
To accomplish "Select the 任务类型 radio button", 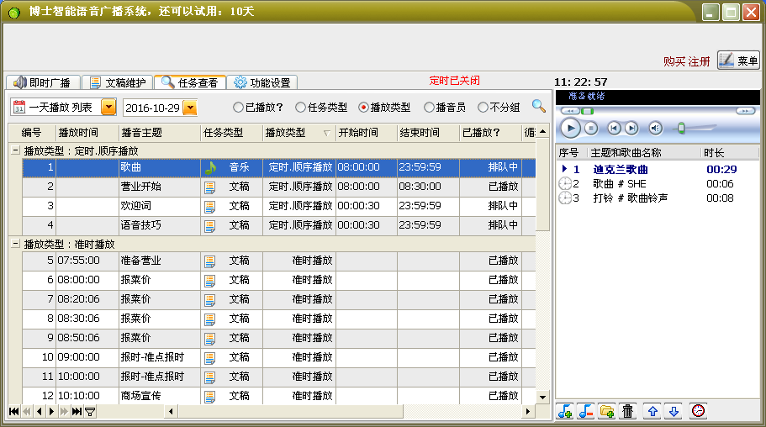I will tap(300, 107).
